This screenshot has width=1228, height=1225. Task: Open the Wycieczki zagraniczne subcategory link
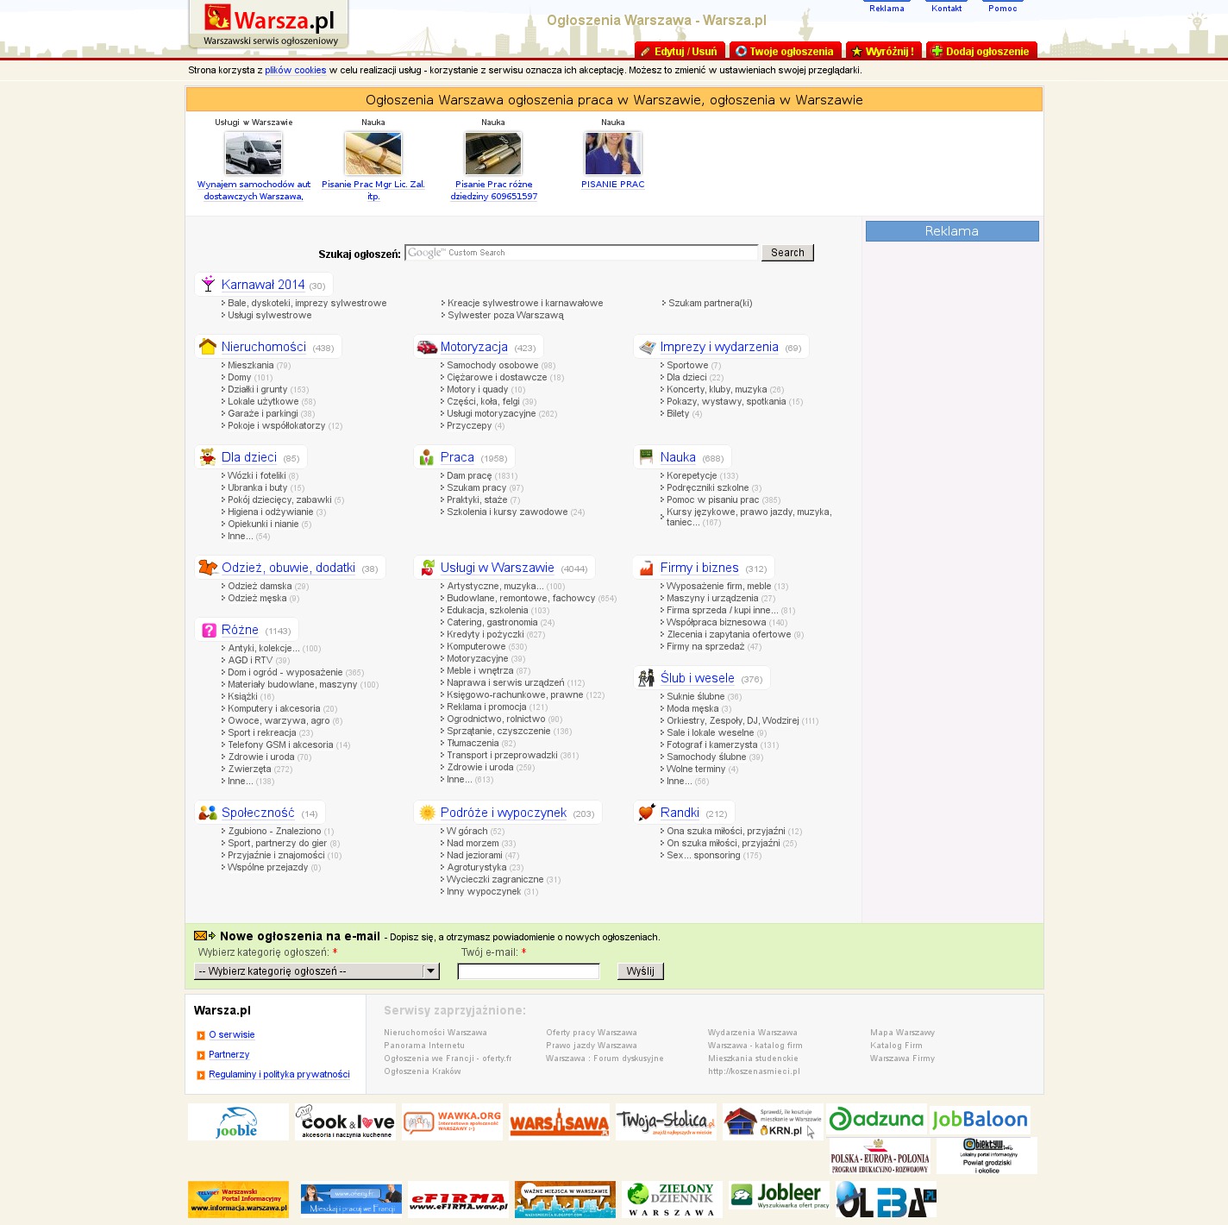click(x=495, y=880)
